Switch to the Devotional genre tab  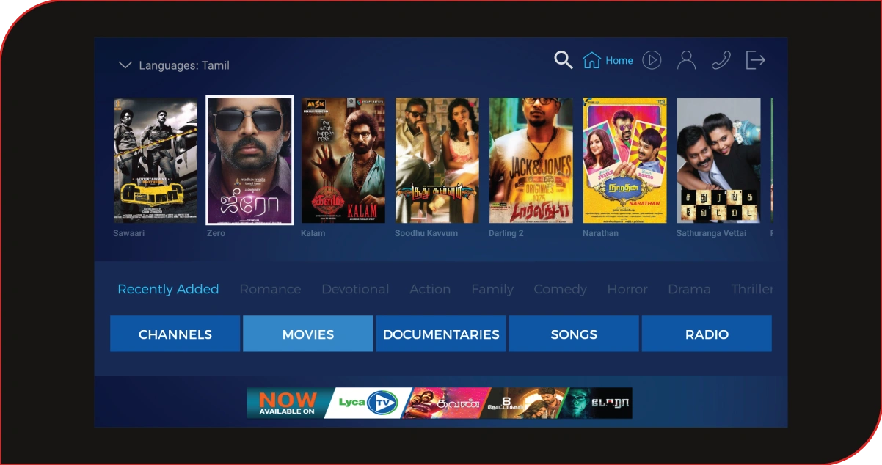click(355, 289)
